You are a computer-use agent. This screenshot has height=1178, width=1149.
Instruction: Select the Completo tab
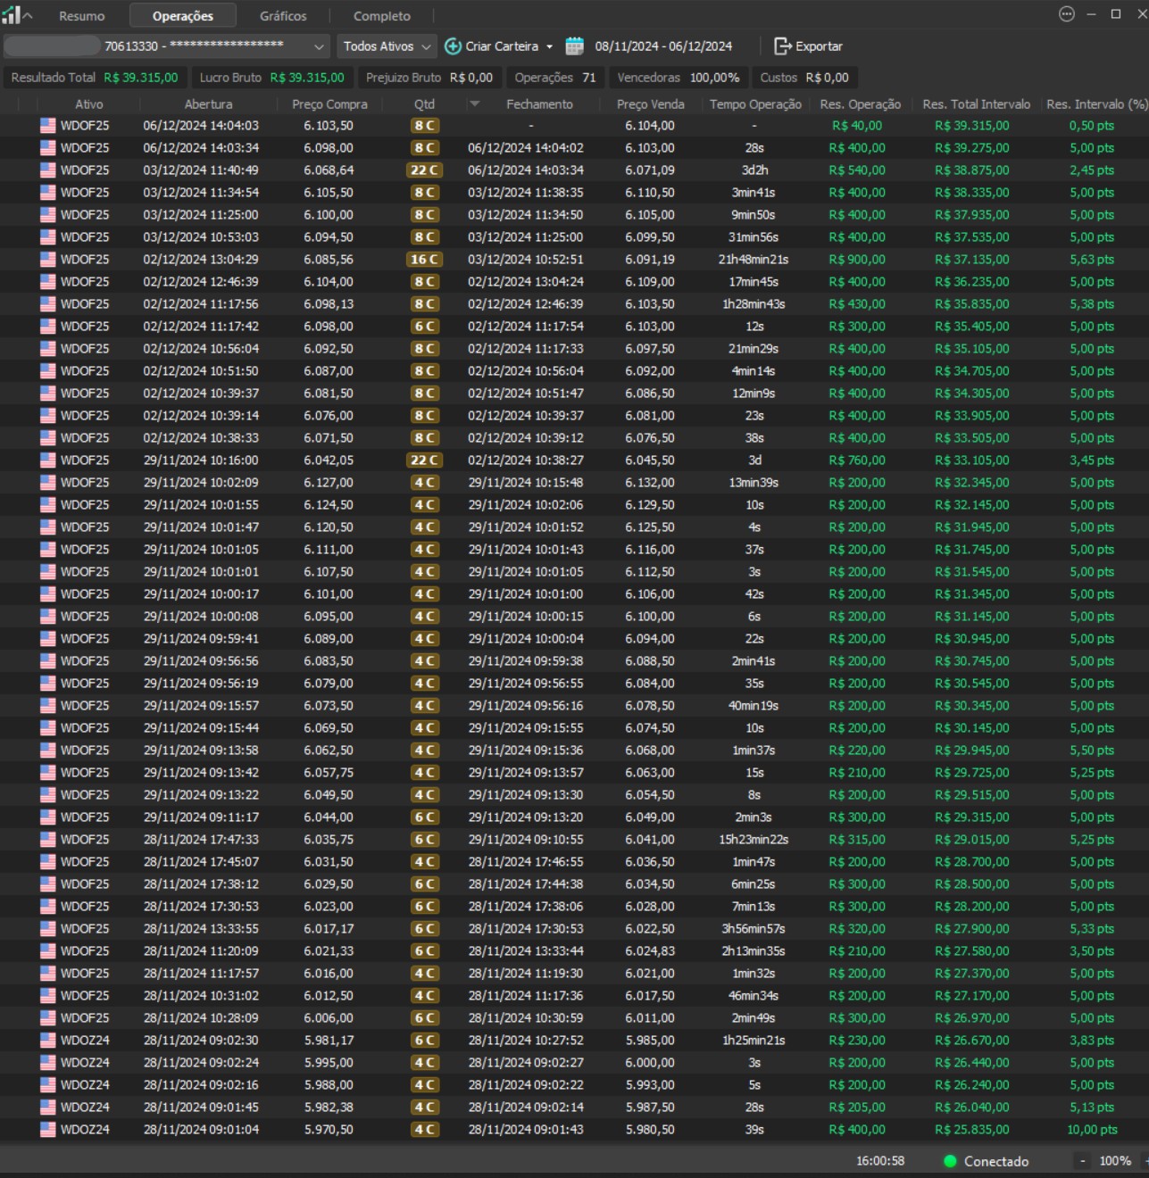point(382,16)
